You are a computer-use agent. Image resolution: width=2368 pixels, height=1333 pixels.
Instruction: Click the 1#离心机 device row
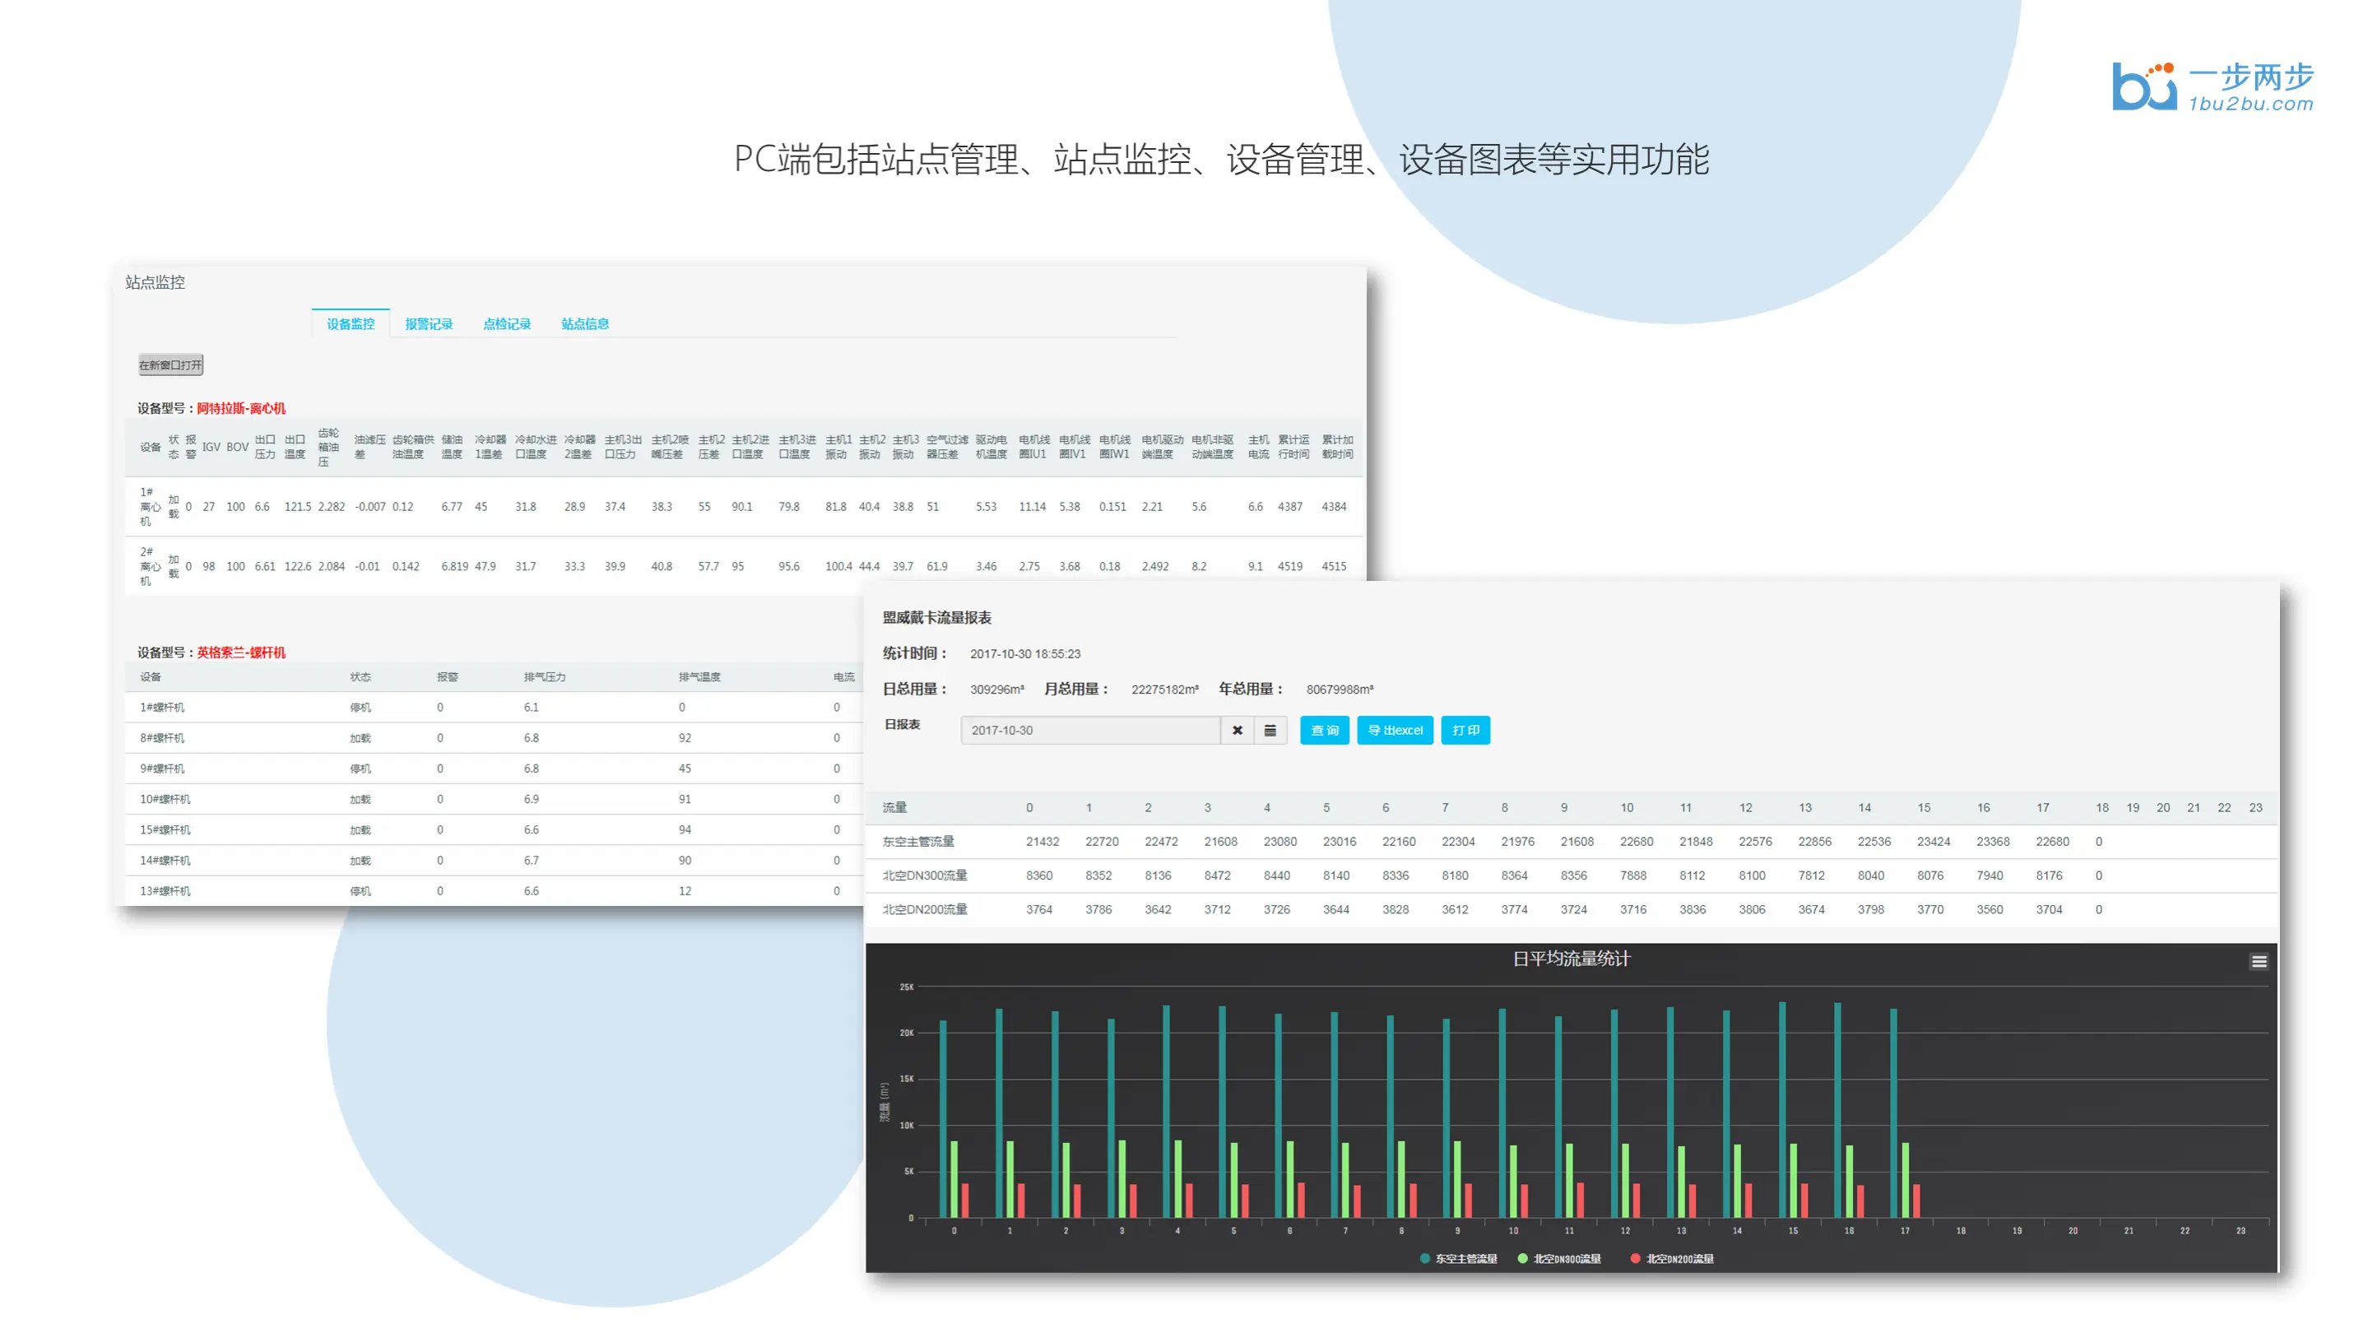pyautogui.click(x=148, y=507)
